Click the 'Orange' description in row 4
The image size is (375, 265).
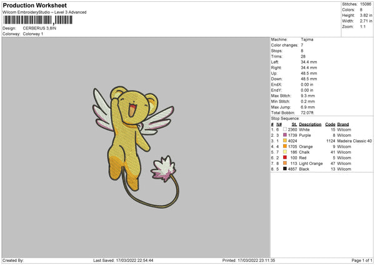pos(306,147)
